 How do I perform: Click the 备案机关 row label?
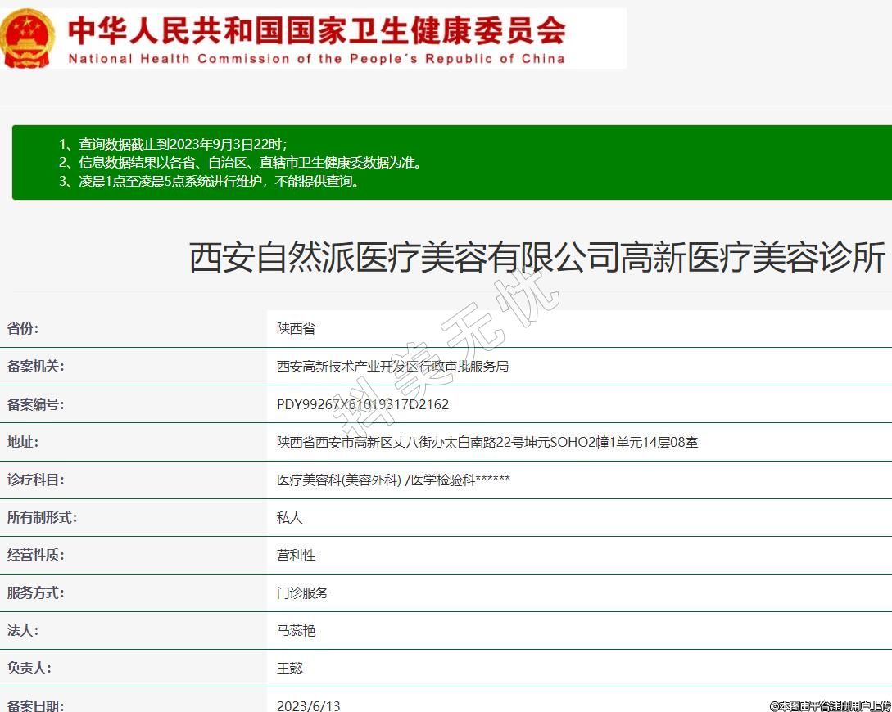click(35, 367)
